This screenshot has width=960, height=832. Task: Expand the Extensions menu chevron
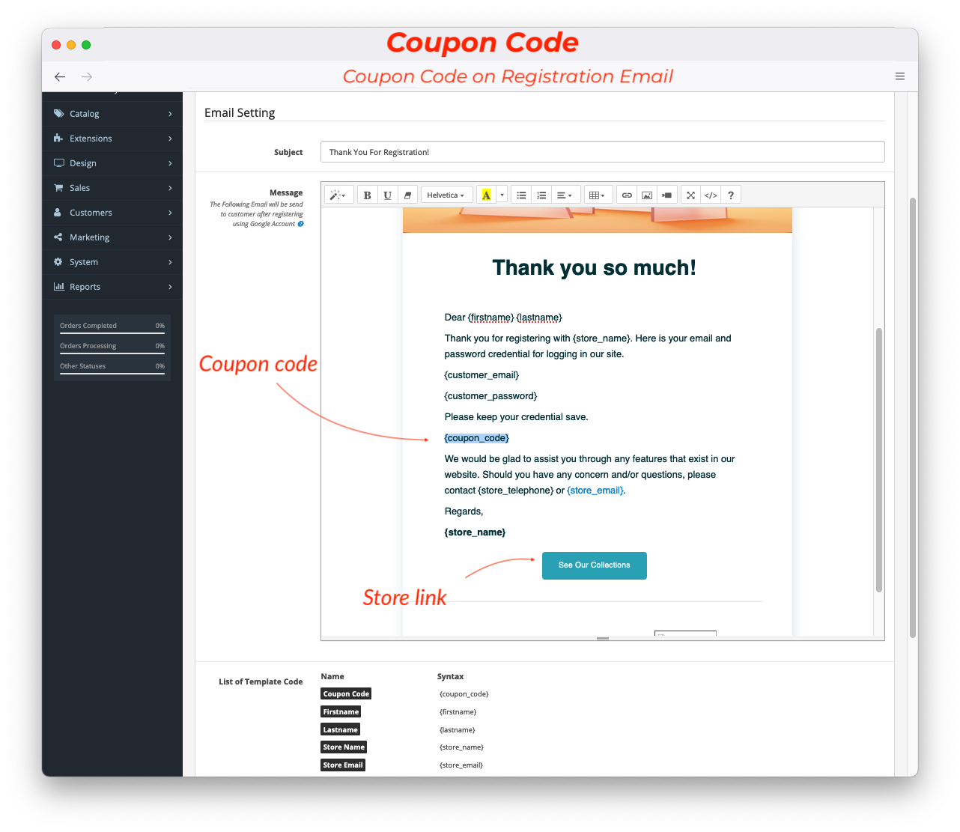[x=171, y=139]
